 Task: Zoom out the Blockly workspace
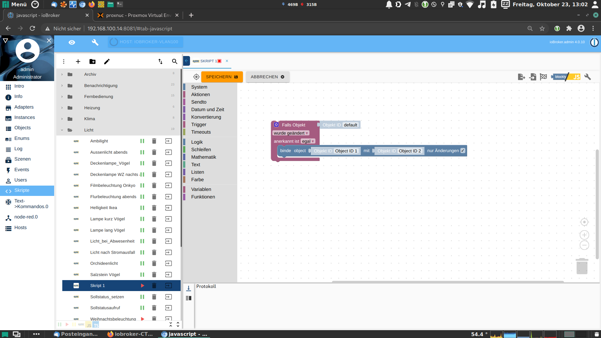point(584,245)
